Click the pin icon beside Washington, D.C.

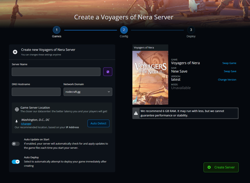[16, 121]
